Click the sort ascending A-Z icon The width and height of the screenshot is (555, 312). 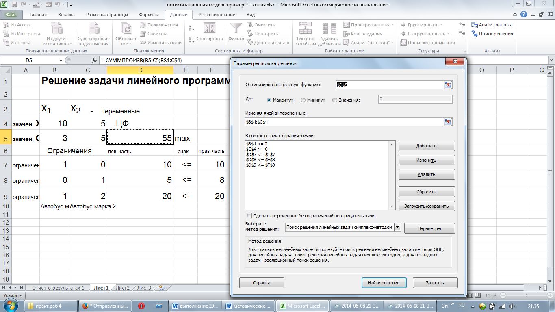click(191, 28)
